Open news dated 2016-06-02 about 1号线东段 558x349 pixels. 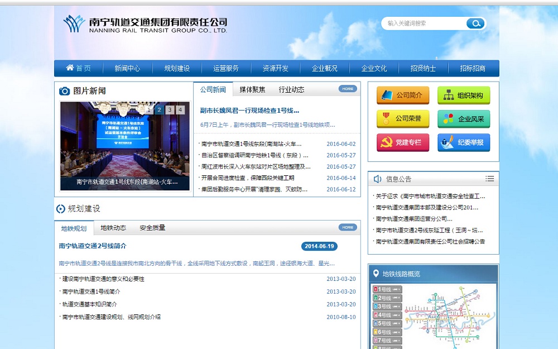pos(251,144)
